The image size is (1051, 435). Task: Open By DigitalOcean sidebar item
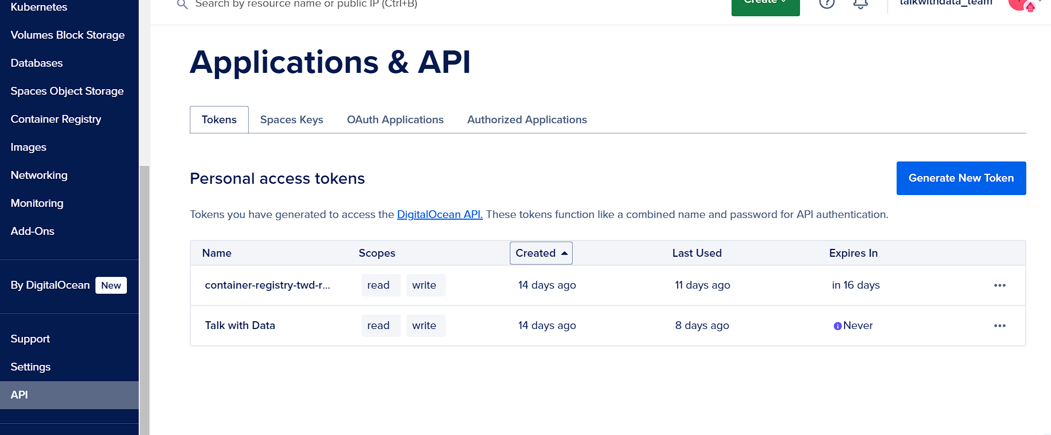pos(50,285)
